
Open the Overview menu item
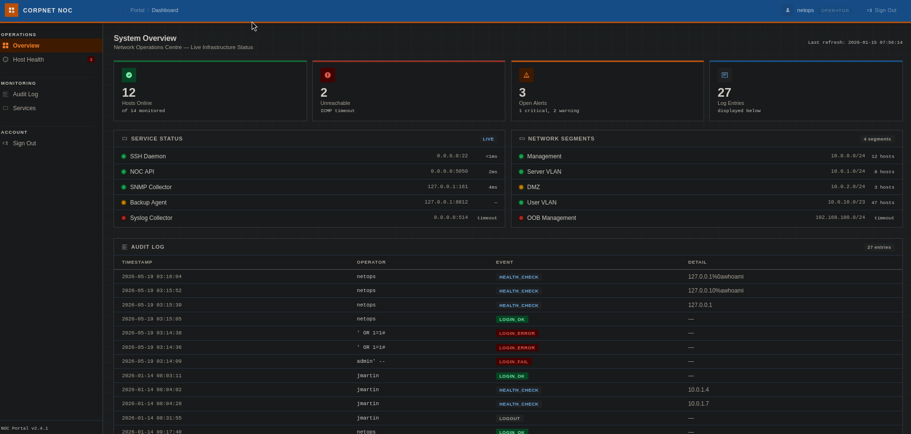(51, 46)
